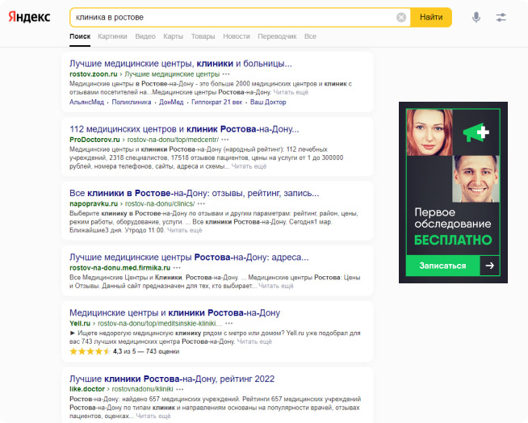Open '112 медицинских центров и клиник' result

[184, 129]
